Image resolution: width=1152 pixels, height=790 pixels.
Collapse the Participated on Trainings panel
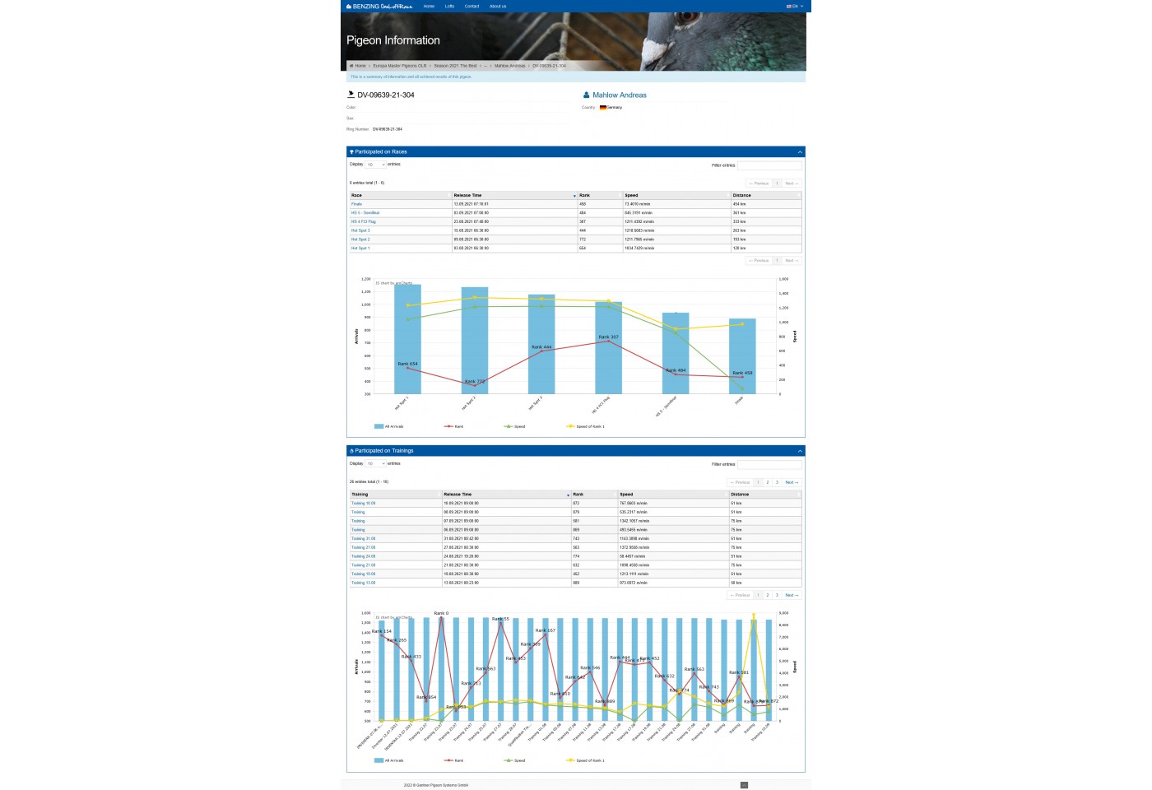coord(799,451)
